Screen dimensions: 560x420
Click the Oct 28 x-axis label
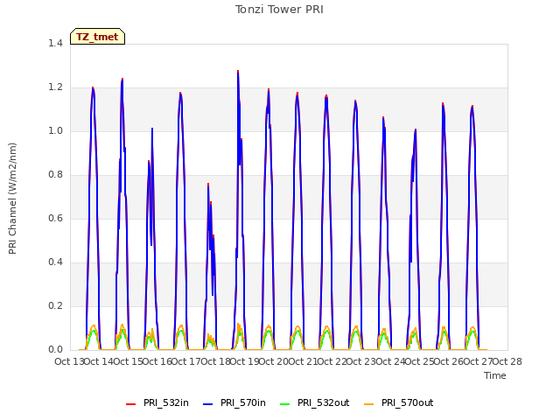point(507,361)
